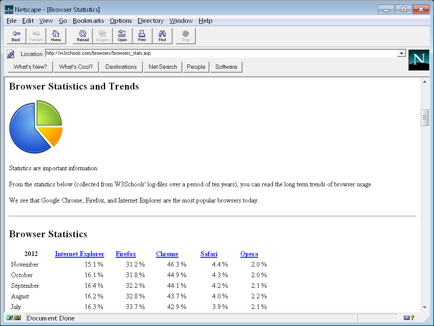
Task: Click the location bookmark drag icon
Action: (x=11, y=54)
